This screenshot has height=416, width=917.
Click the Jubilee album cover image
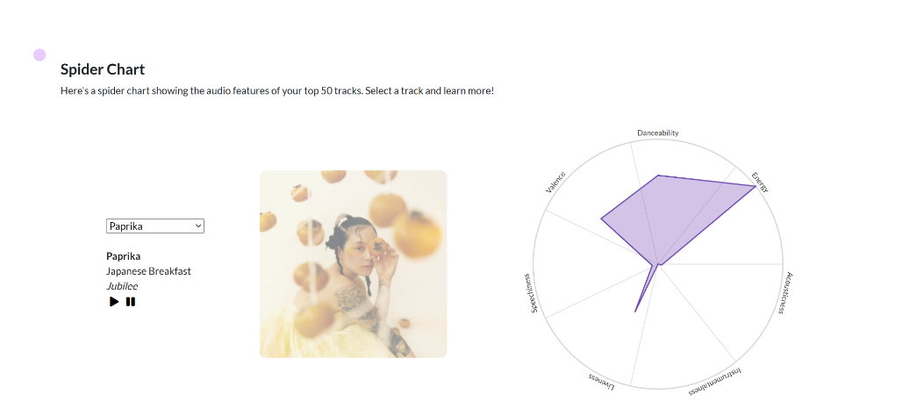(353, 264)
